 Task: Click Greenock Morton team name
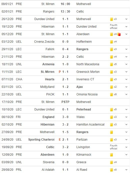[88, 72]
